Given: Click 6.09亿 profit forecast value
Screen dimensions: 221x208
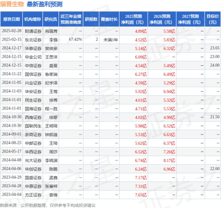Looking at the screenshot, I should point(141,57).
